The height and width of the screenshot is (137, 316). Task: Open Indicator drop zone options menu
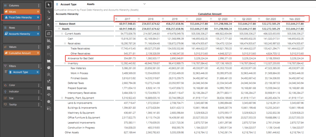coord(39,92)
